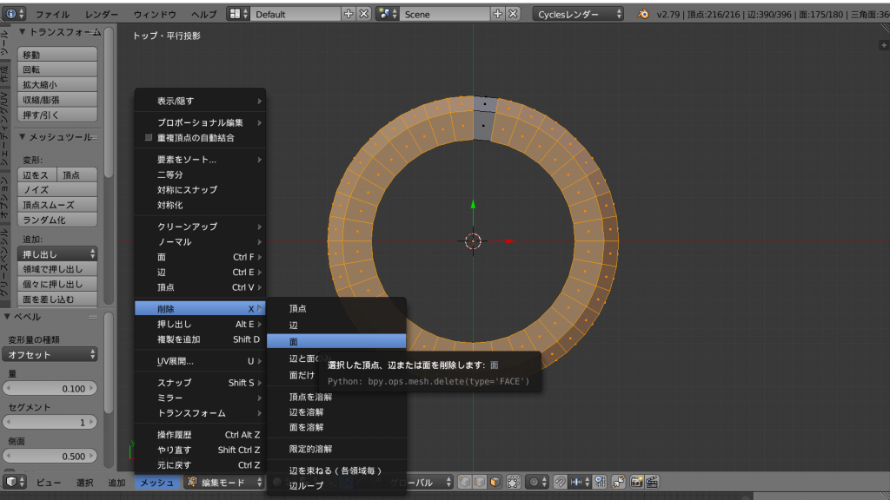Screen dimensions: 890x500
Task: Click the セグメント value field
Action: pos(50,422)
